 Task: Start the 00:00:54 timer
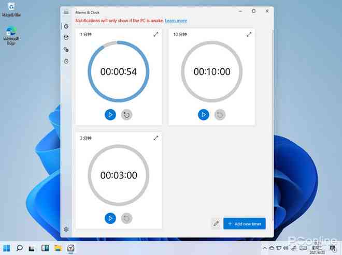110,114
